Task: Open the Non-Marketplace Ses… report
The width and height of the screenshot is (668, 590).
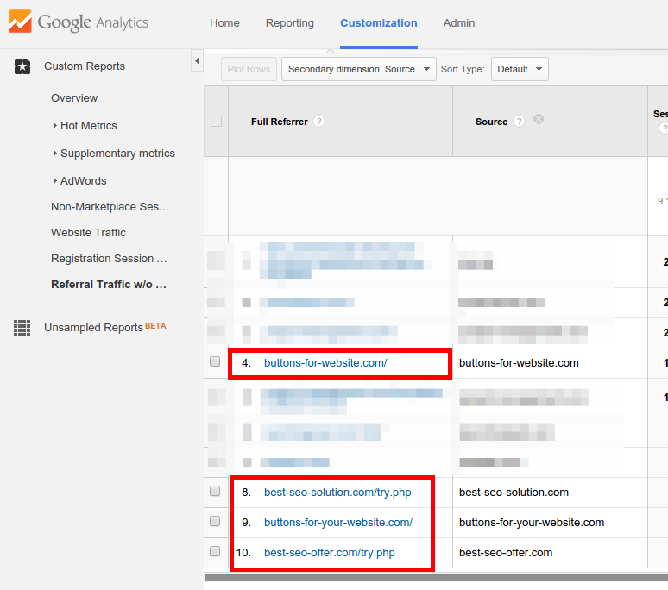Action: [x=110, y=207]
